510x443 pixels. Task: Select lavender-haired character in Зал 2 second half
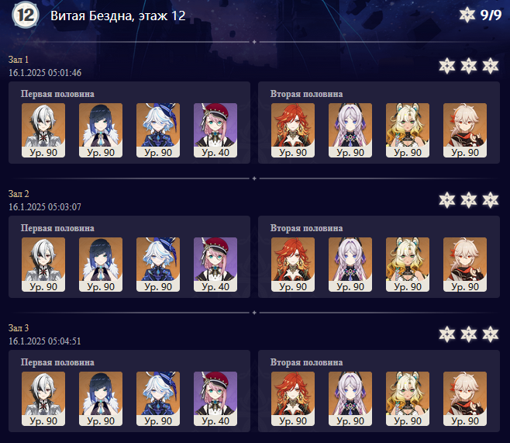point(350,265)
